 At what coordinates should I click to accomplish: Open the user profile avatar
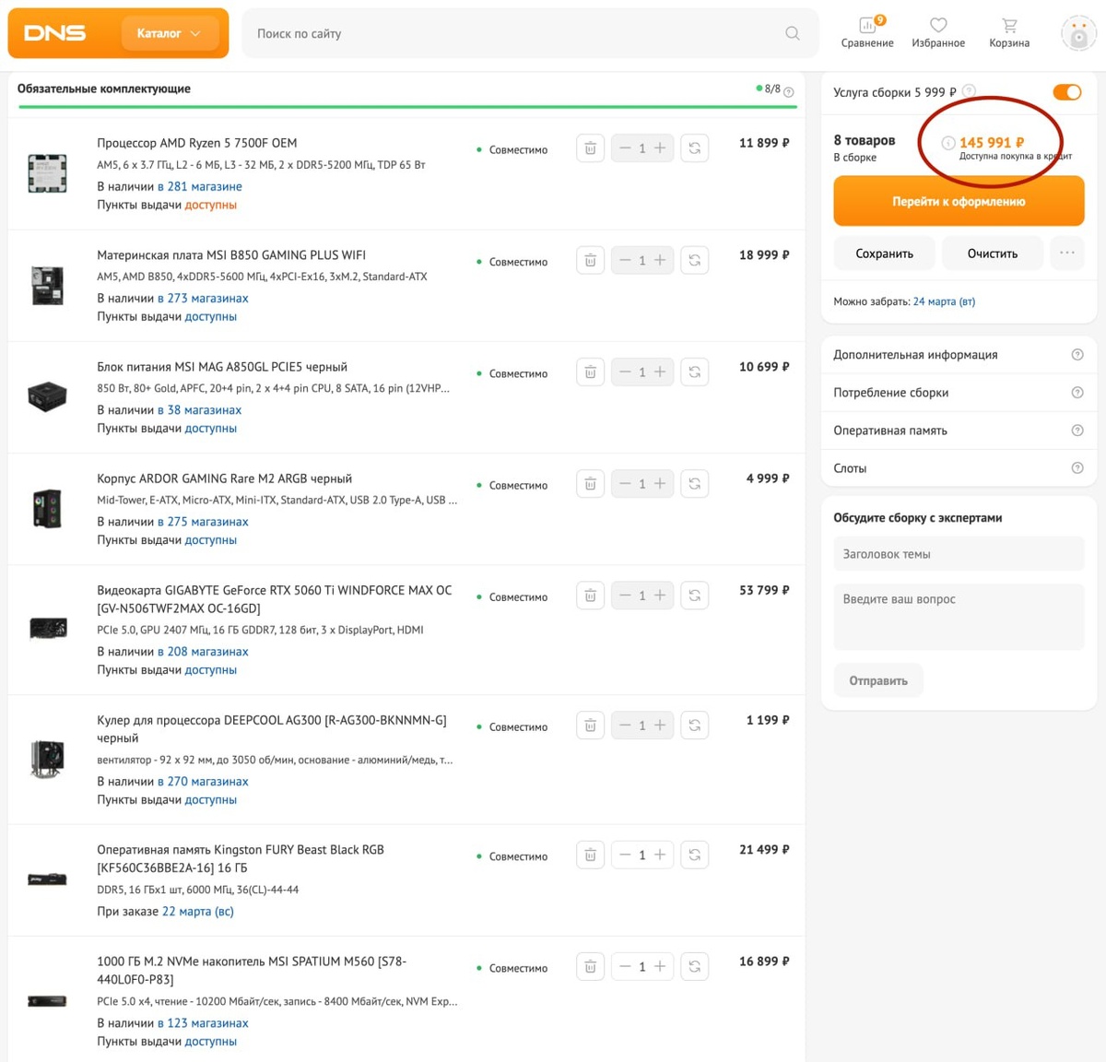pyautogui.click(x=1078, y=33)
